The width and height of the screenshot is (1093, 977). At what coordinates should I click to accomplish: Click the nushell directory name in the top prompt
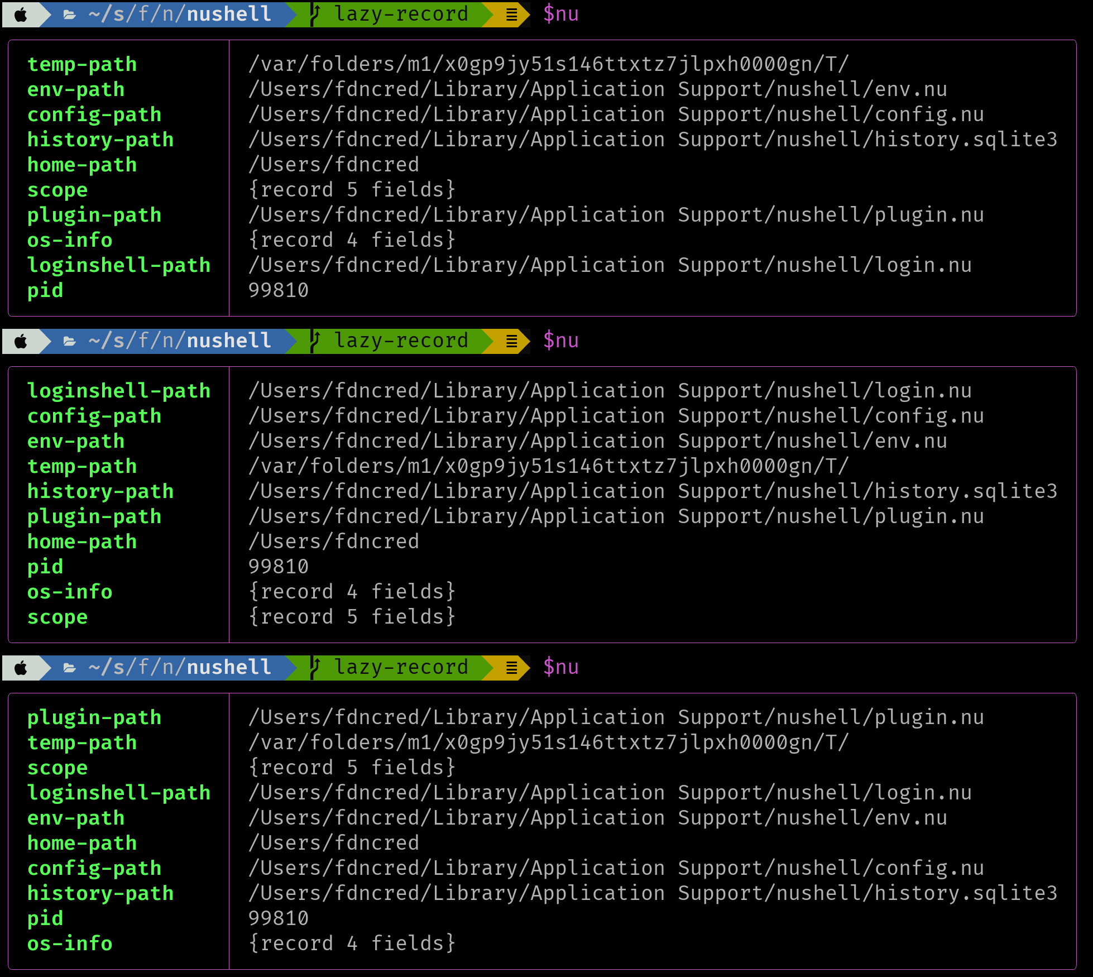point(229,14)
